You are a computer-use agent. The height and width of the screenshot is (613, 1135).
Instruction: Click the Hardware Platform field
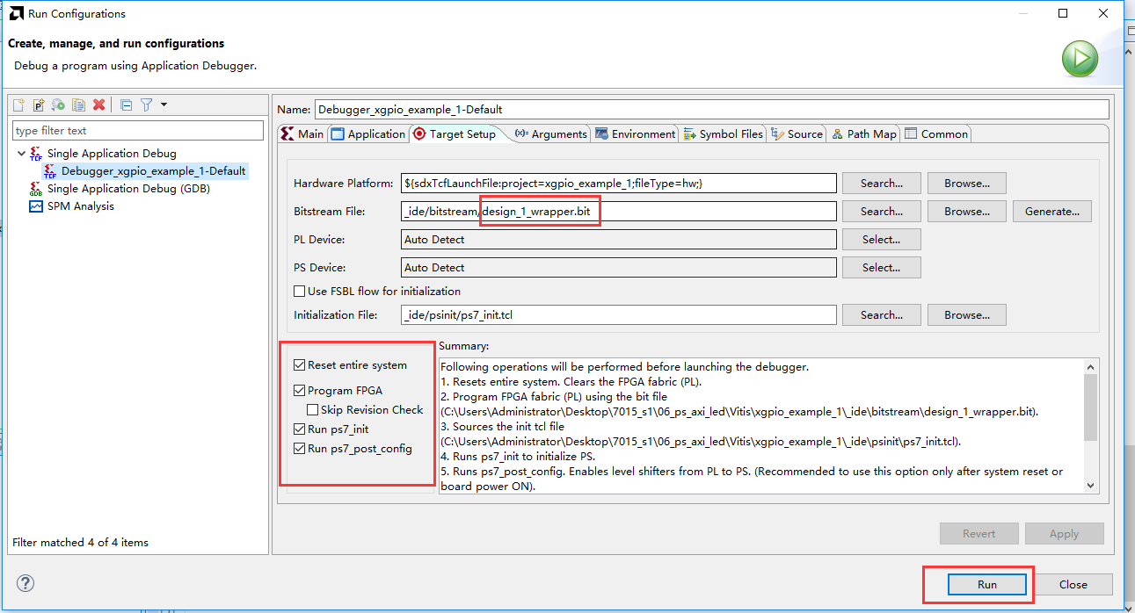click(618, 184)
